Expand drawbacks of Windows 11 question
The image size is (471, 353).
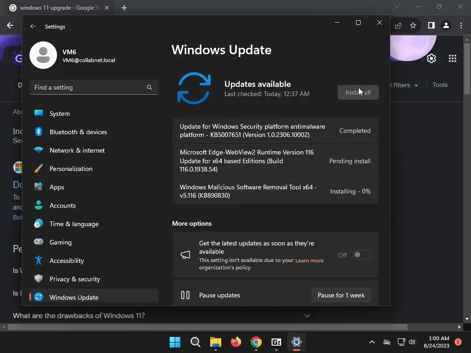pos(307,316)
